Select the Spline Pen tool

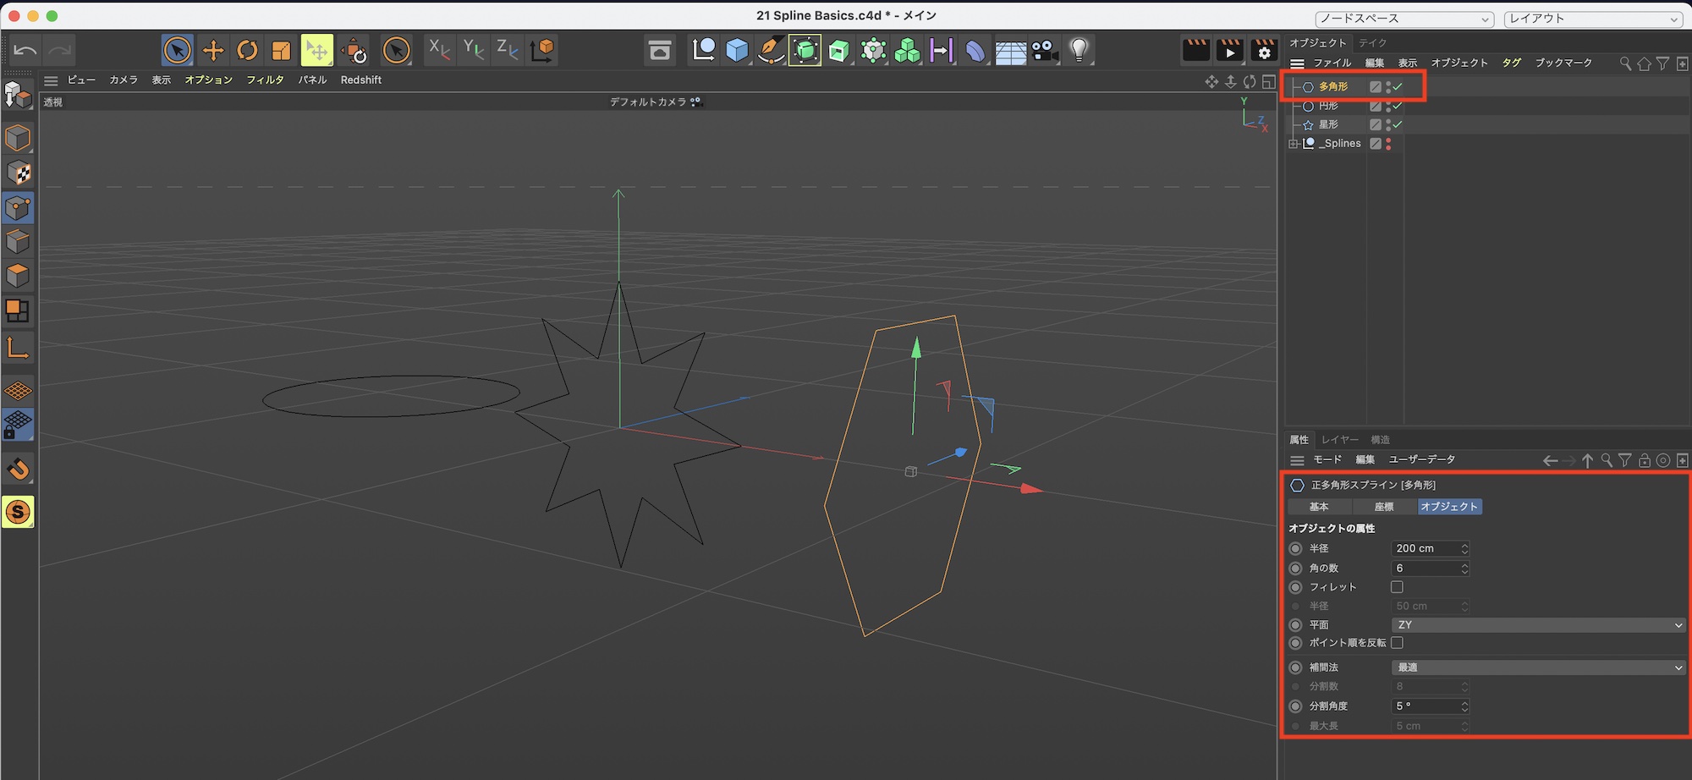(x=771, y=51)
